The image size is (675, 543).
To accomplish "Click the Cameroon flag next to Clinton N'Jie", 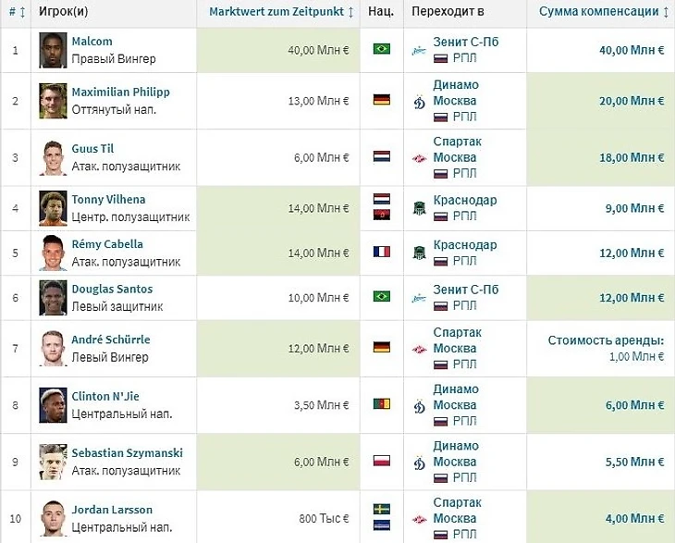I will [381, 404].
